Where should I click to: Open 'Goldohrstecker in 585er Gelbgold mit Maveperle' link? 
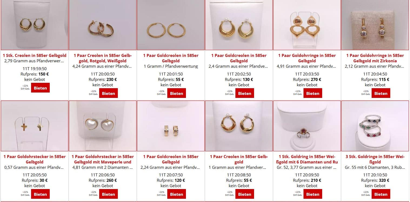pos(103,159)
